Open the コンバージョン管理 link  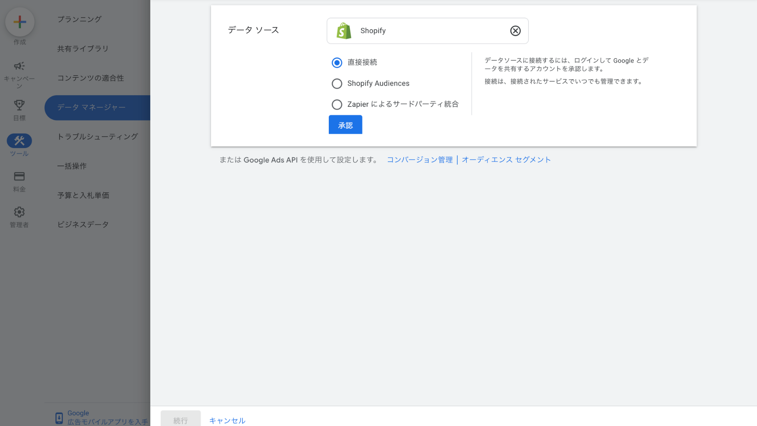click(x=420, y=160)
